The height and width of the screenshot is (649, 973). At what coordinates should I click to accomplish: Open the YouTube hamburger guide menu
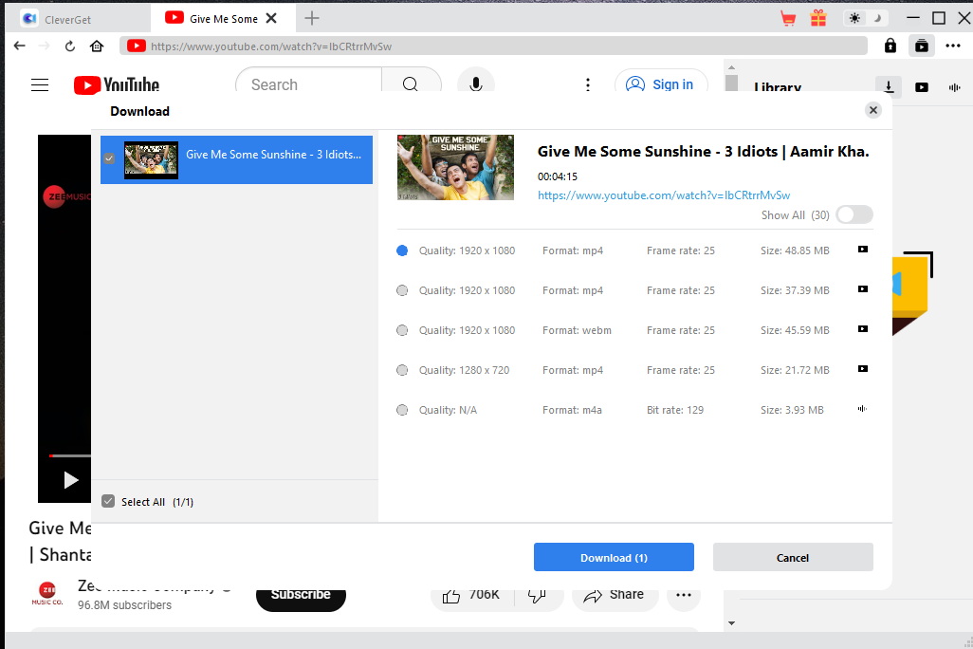(x=40, y=84)
